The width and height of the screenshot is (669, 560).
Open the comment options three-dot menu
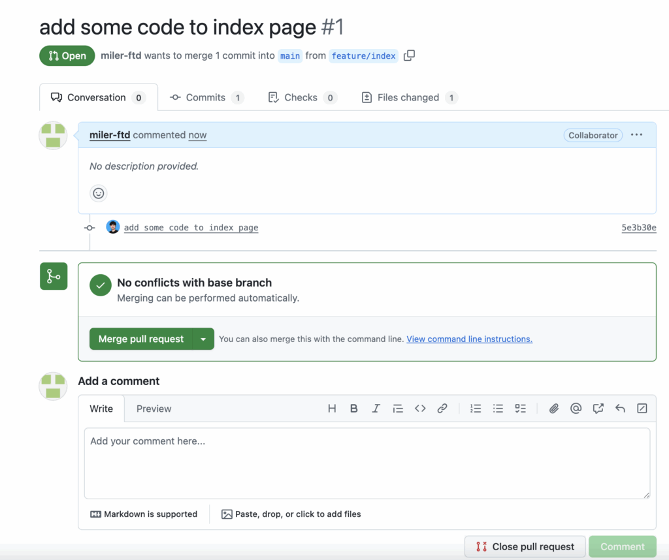[x=637, y=135]
